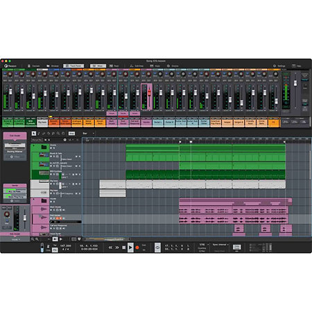
Task: Click the Dub Vocals channel strip fader
Action: click(x=25, y=218)
